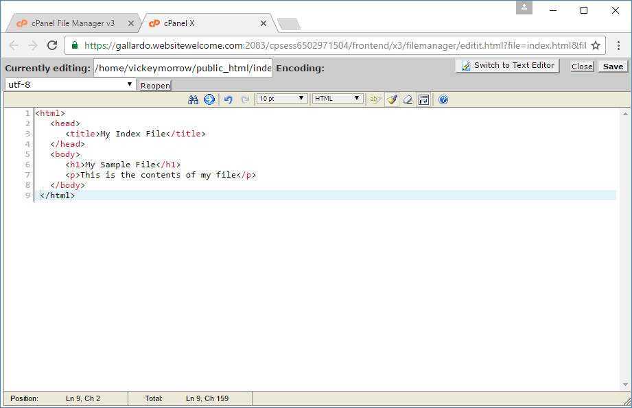This screenshot has width=632, height=408.
Task: Click the Reopen button
Action: (x=155, y=86)
